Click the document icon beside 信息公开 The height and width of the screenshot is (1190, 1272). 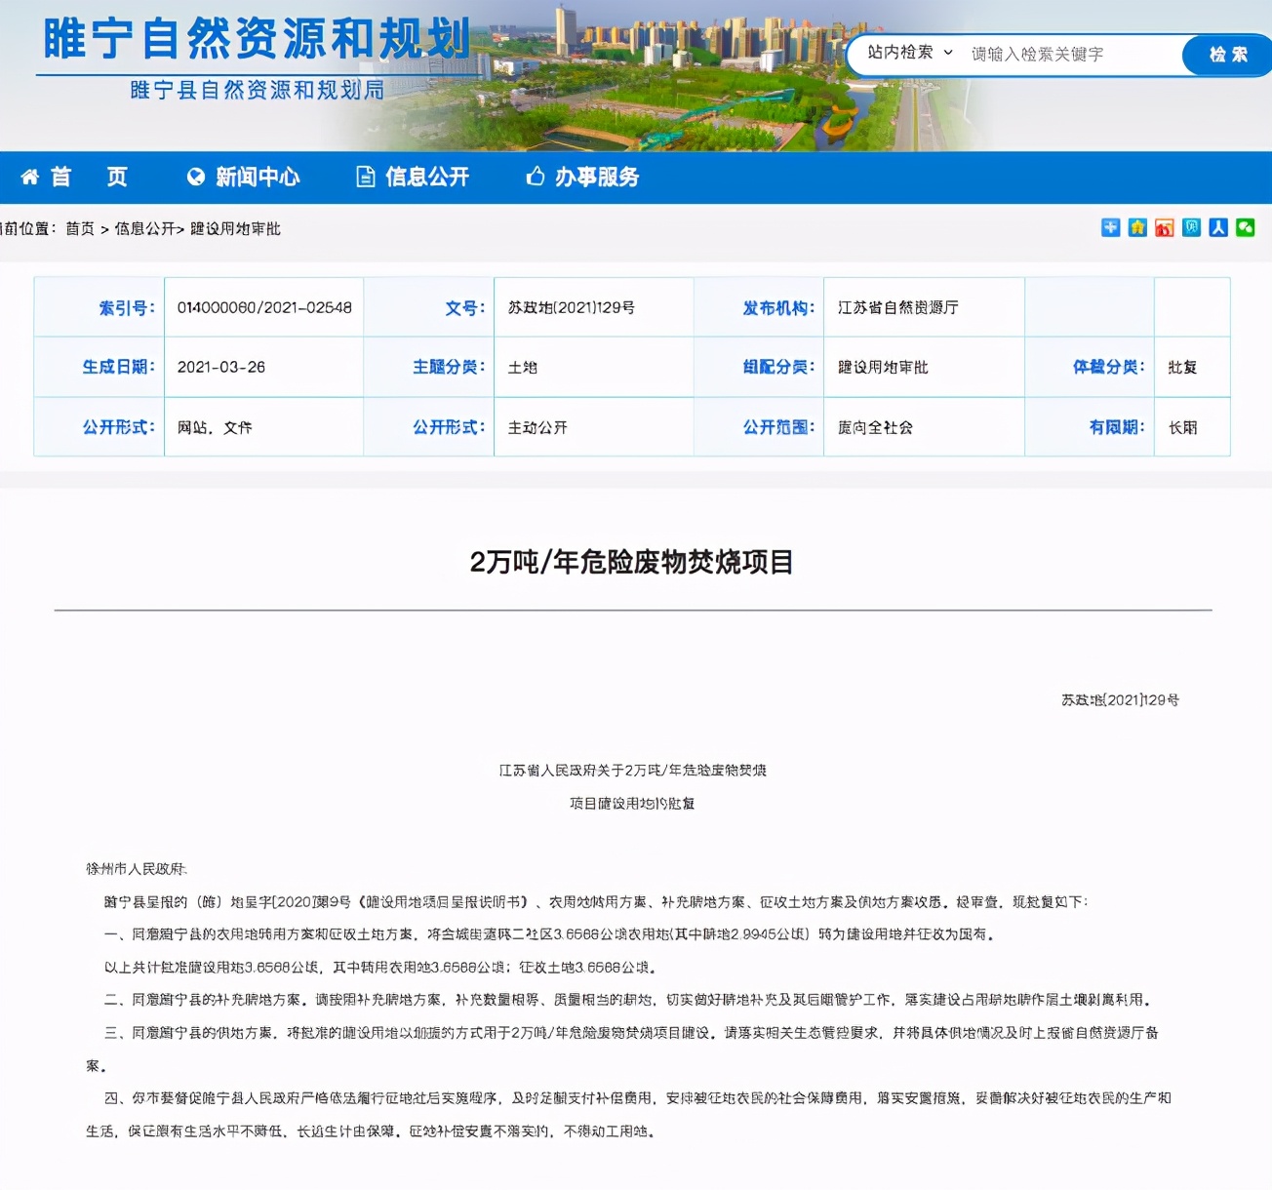365,177
